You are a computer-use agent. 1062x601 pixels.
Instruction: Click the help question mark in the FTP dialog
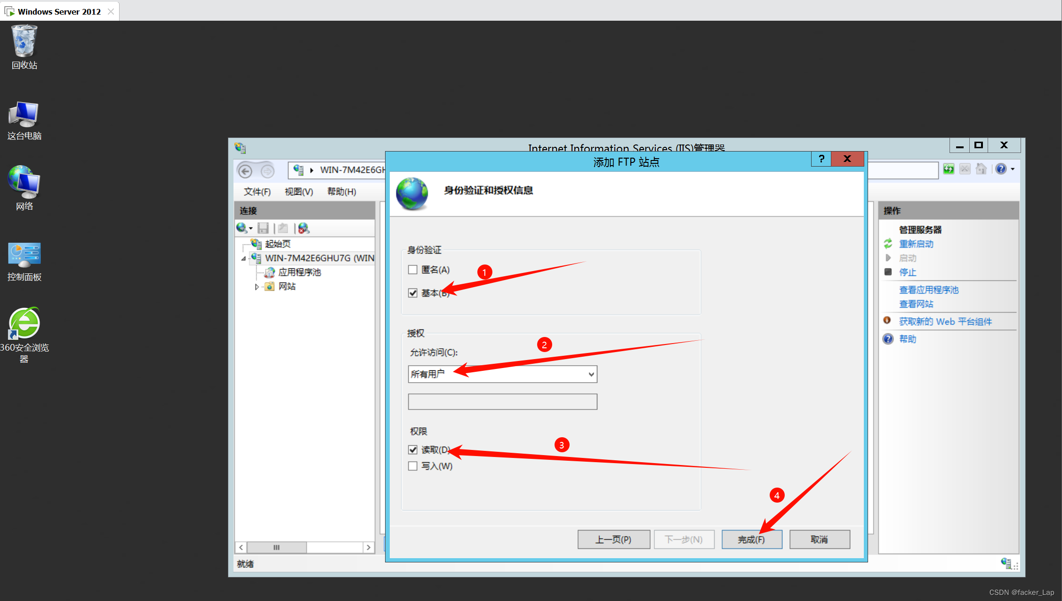(821, 159)
